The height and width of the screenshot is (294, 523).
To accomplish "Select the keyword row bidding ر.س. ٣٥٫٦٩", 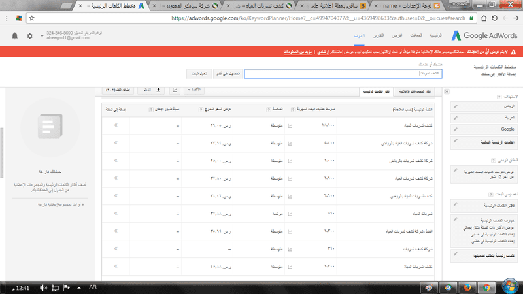I will coord(268,231).
